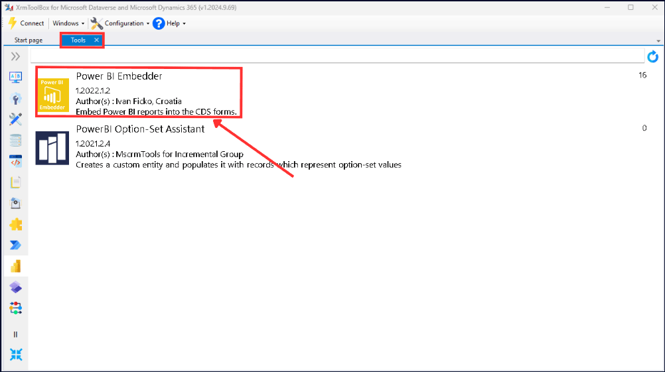Close the Tools tab

pyautogui.click(x=97, y=40)
